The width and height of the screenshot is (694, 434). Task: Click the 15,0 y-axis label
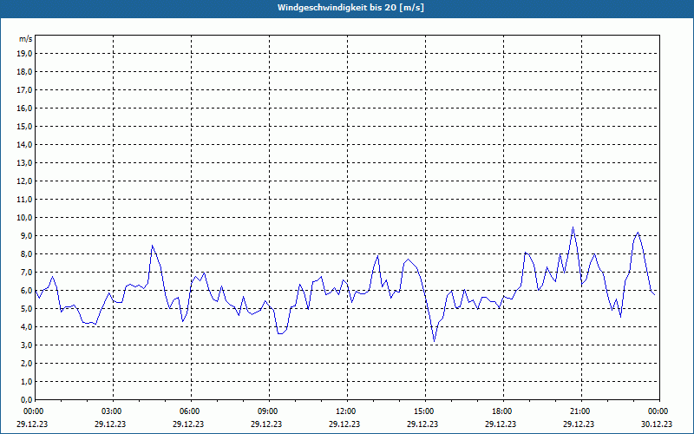(x=24, y=126)
